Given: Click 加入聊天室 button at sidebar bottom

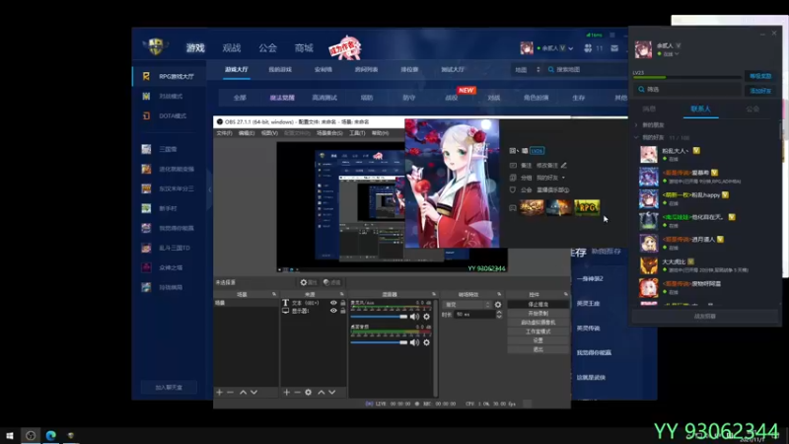Looking at the screenshot, I should pyautogui.click(x=169, y=387).
